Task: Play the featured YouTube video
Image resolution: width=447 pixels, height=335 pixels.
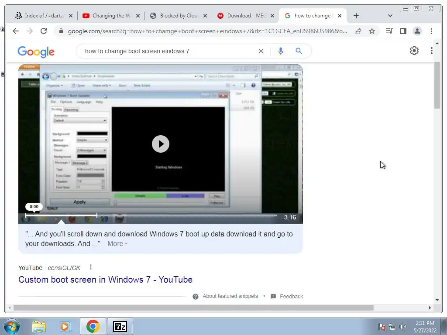Action: (x=161, y=144)
